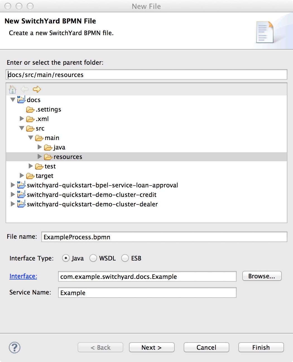Click the Home icon in folder toolbar
The image size is (293, 362).
click(x=13, y=89)
